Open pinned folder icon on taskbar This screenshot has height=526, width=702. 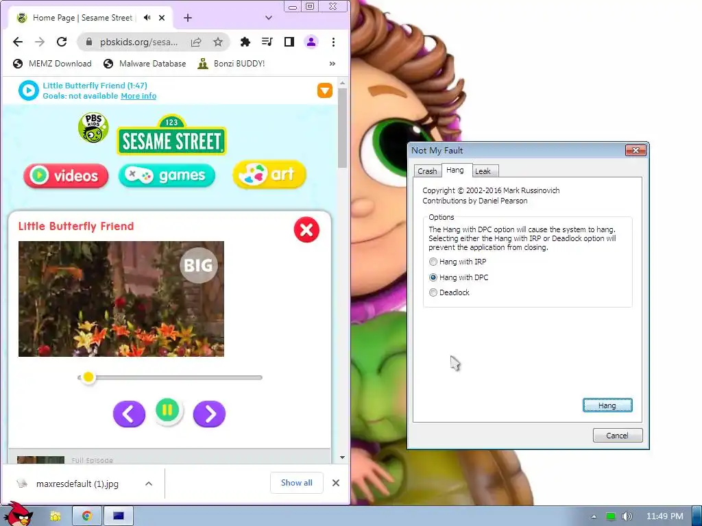pyautogui.click(x=56, y=516)
